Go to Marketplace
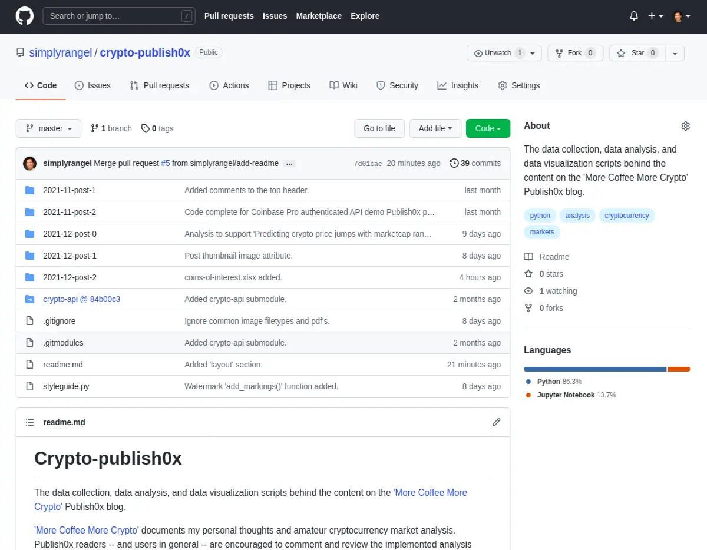 (x=319, y=16)
